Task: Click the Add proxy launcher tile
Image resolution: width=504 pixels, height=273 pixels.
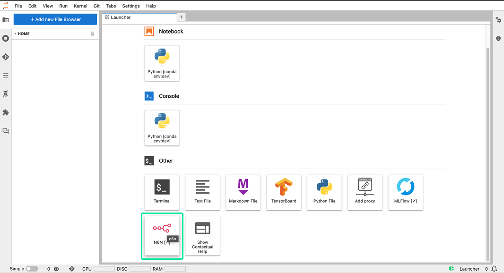Action: click(365, 192)
